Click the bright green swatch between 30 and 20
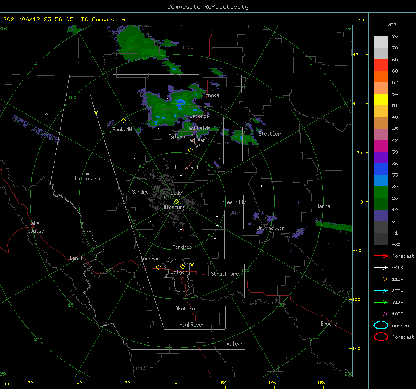The height and width of the screenshot is (389, 416). (x=381, y=192)
